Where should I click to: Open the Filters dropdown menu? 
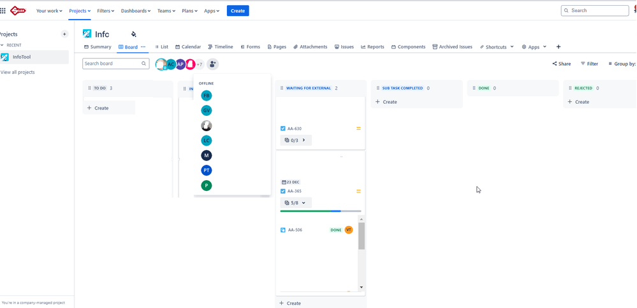coord(106,11)
